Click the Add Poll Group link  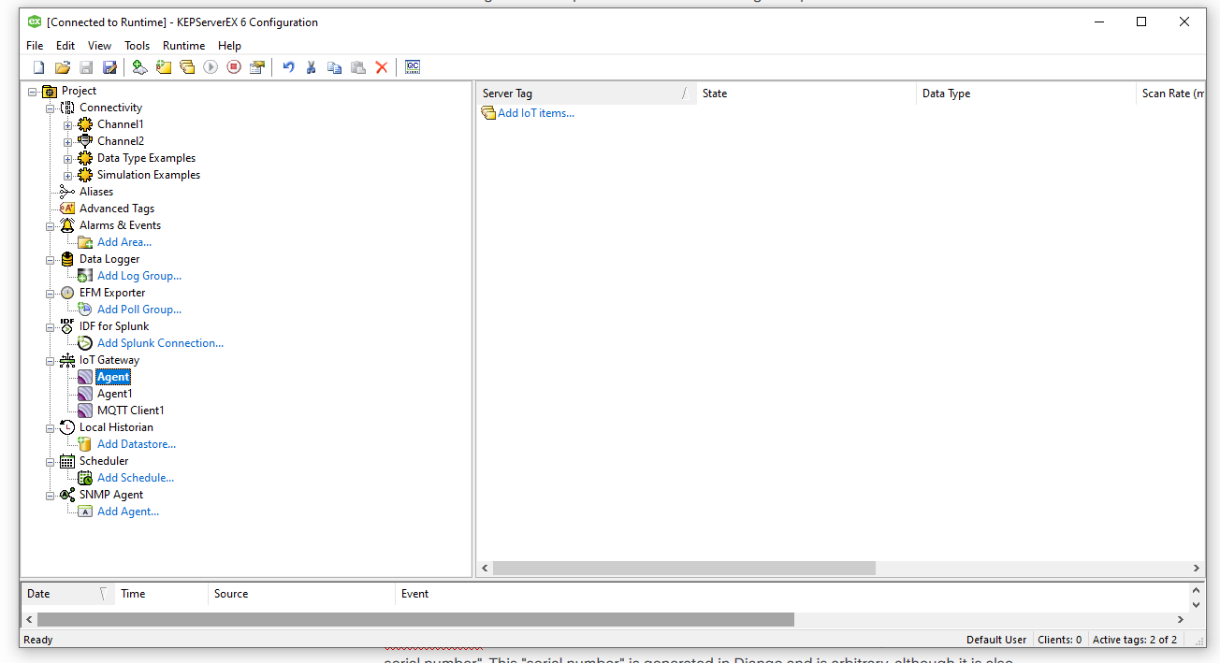click(139, 310)
